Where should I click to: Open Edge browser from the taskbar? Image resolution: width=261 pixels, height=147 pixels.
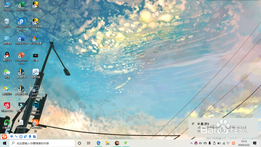pos(98,143)
